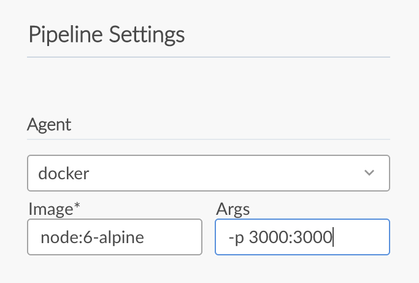Click the Args field label

233,209
